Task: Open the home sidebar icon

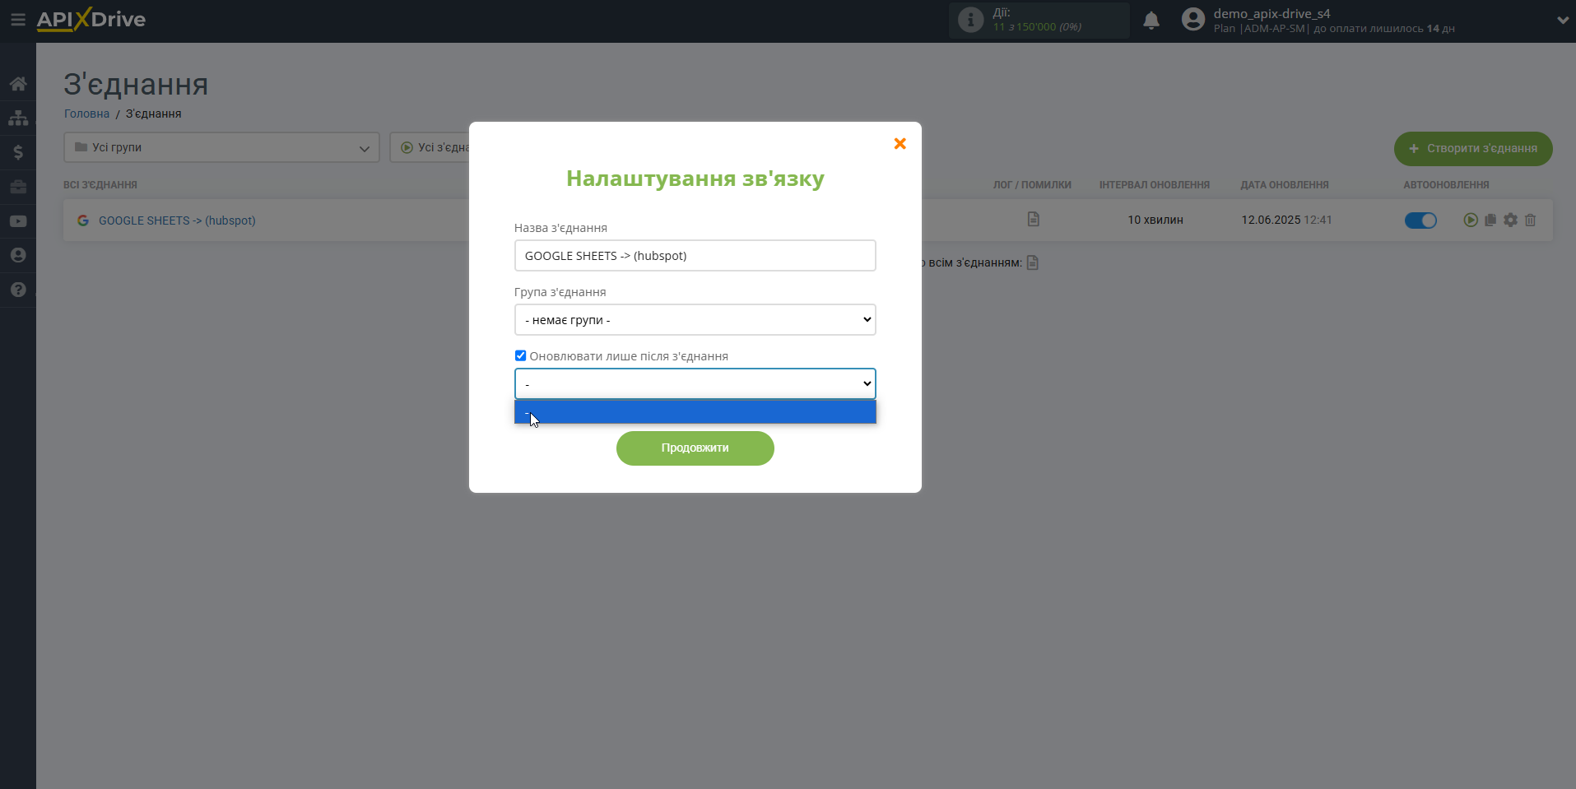Action: coord(18,84)
